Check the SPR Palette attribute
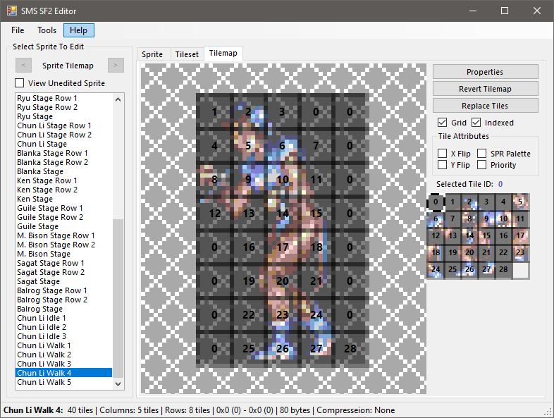 (x=481, y=154)
